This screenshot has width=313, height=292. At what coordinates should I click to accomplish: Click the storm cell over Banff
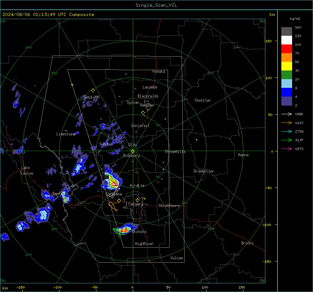[x=65, y=196]
